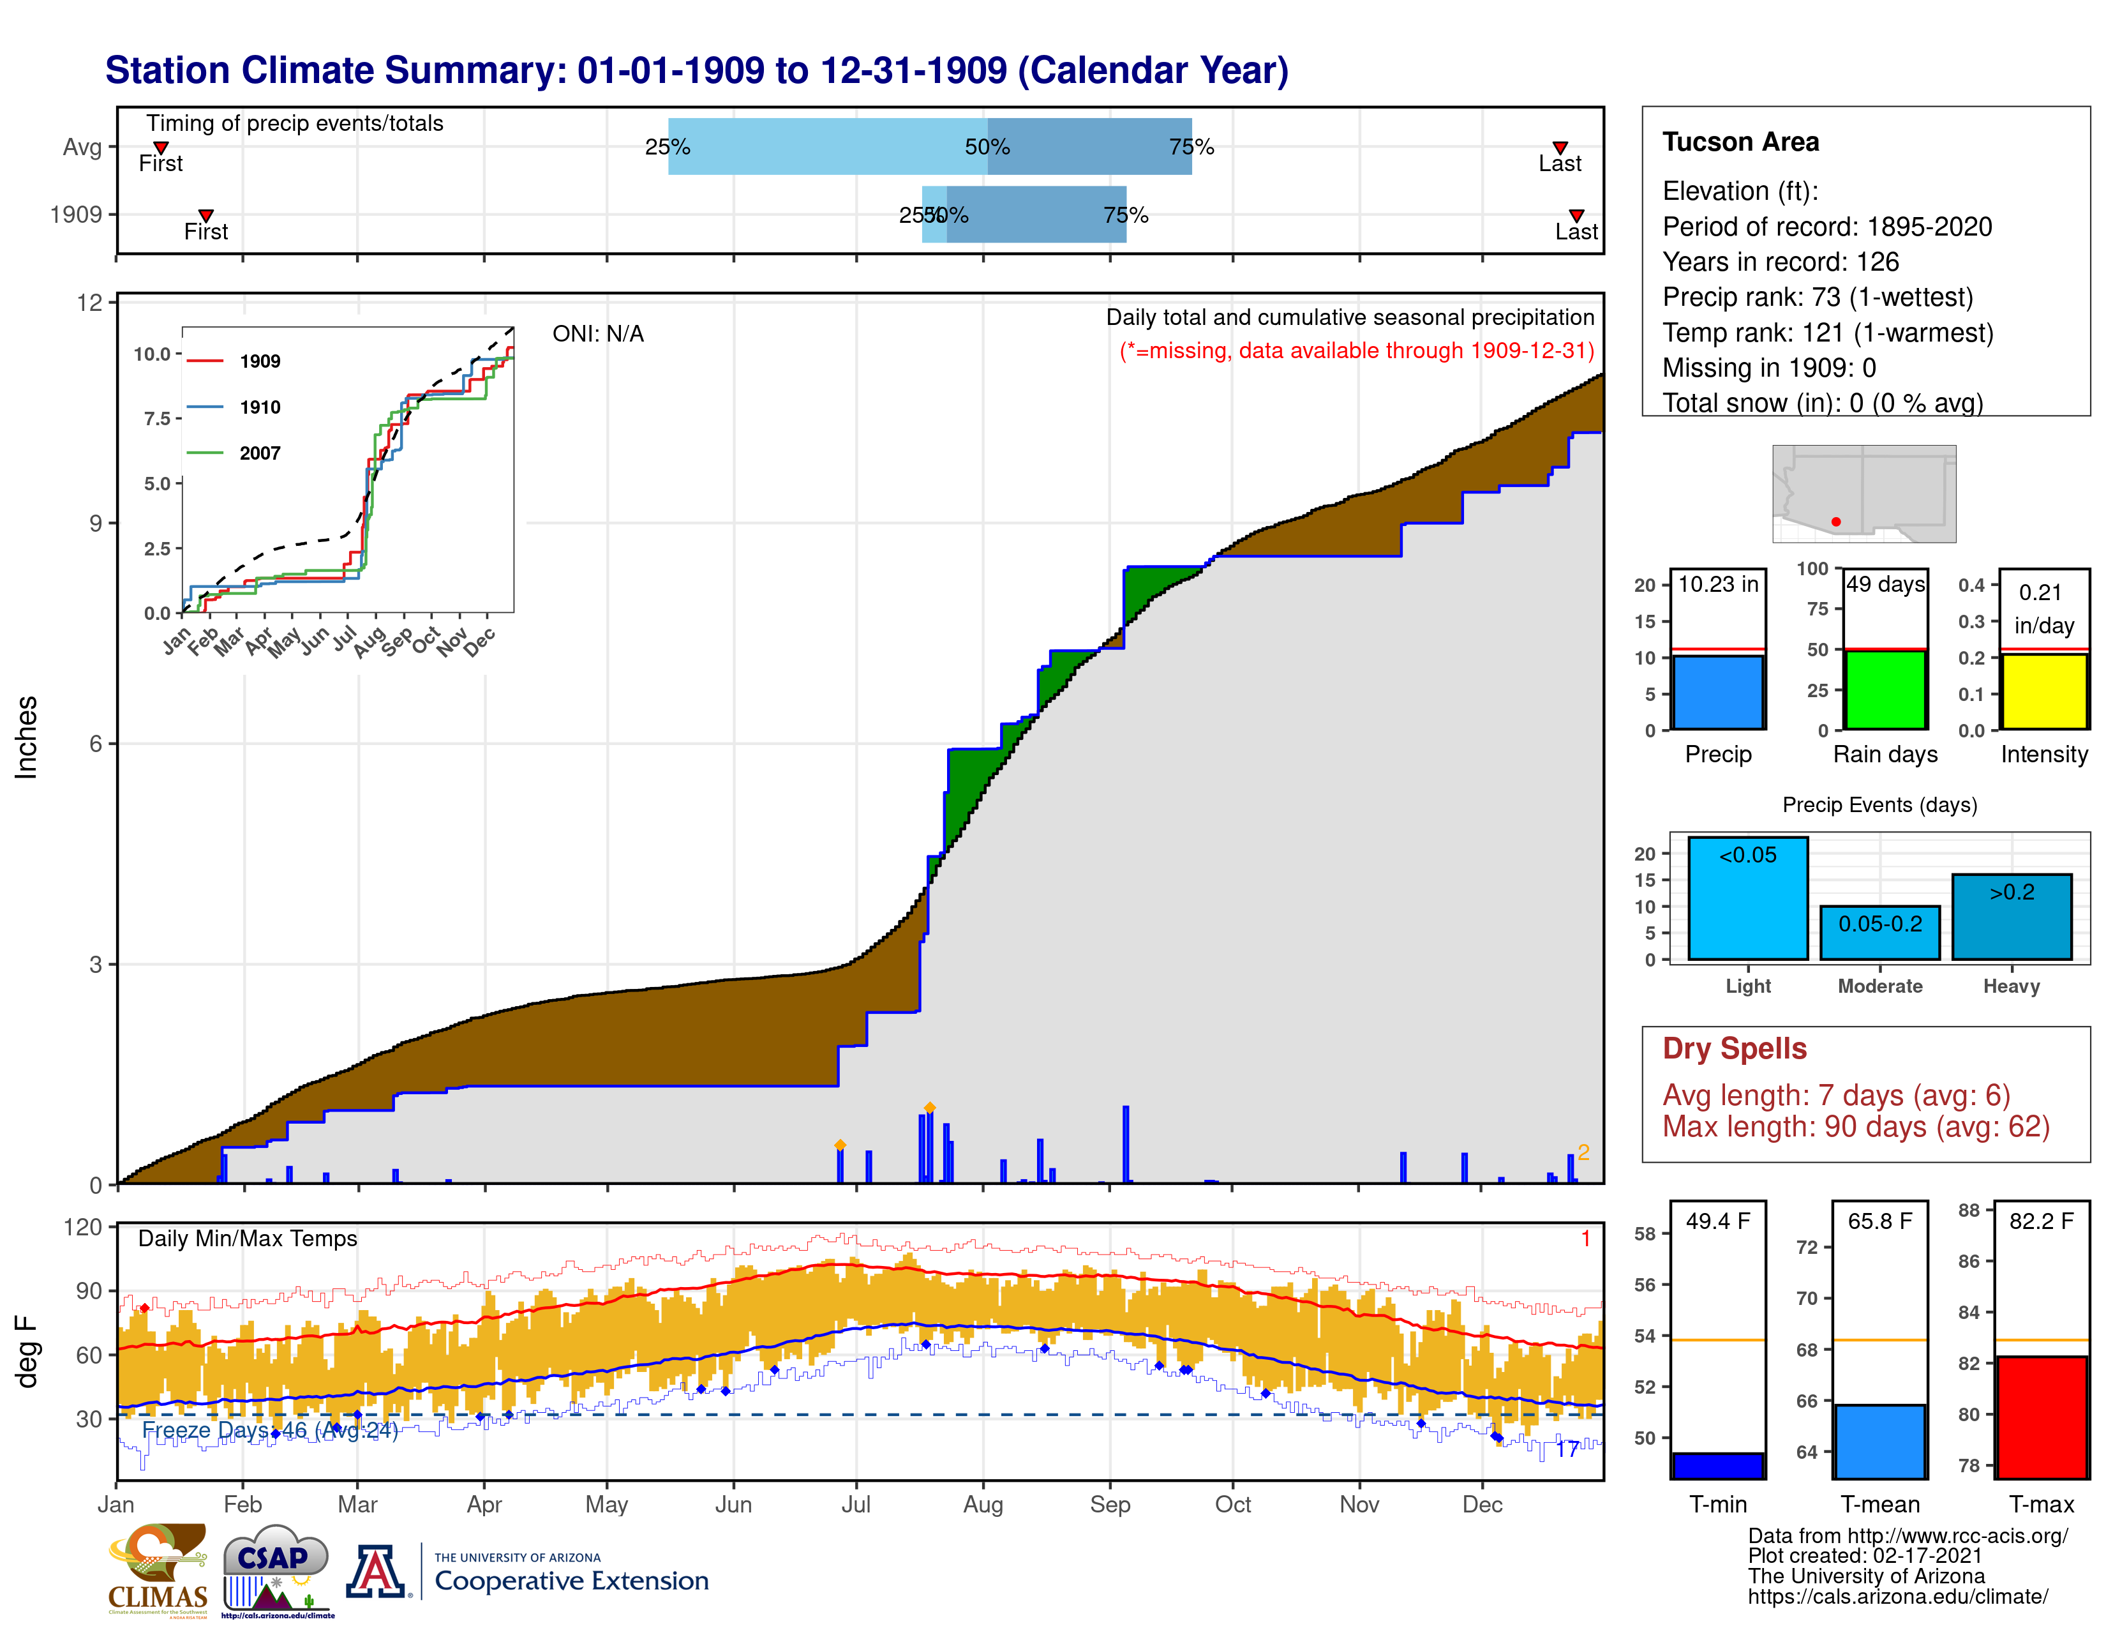Click the '10.23 in' precip value
This screenshot has height=1628, width=2106.
tap(1717, 584)
